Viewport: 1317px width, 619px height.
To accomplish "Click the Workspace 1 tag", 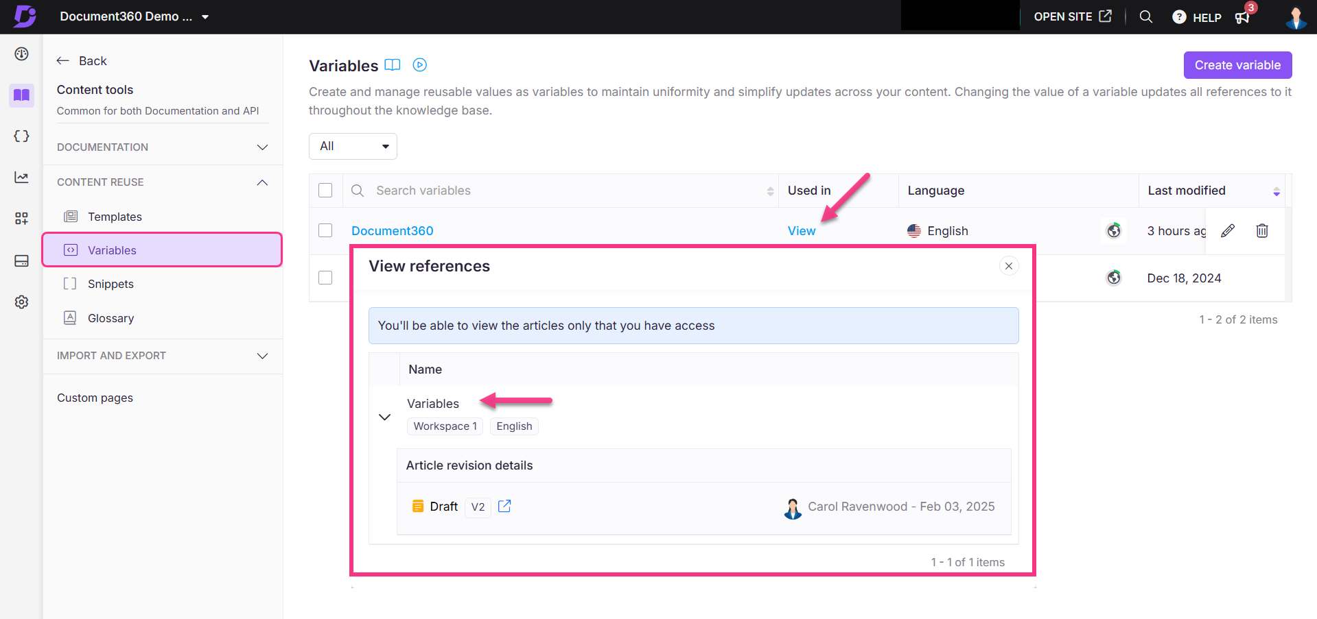I will pyautogui.click(x=445, y=426).
